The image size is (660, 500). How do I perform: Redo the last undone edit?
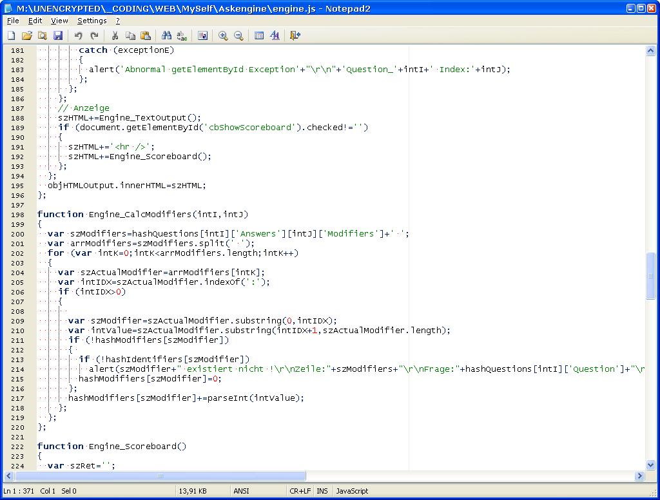pyautogui.click(x=94, y=36)
